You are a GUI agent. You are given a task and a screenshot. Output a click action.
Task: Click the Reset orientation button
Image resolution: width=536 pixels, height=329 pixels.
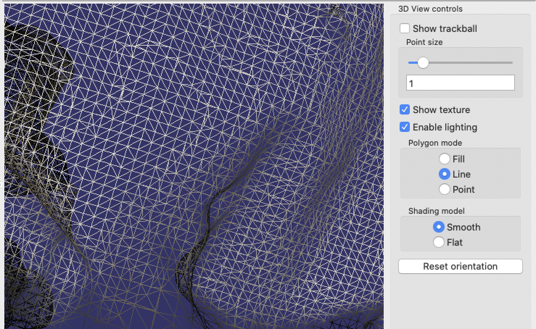[460, 266]
